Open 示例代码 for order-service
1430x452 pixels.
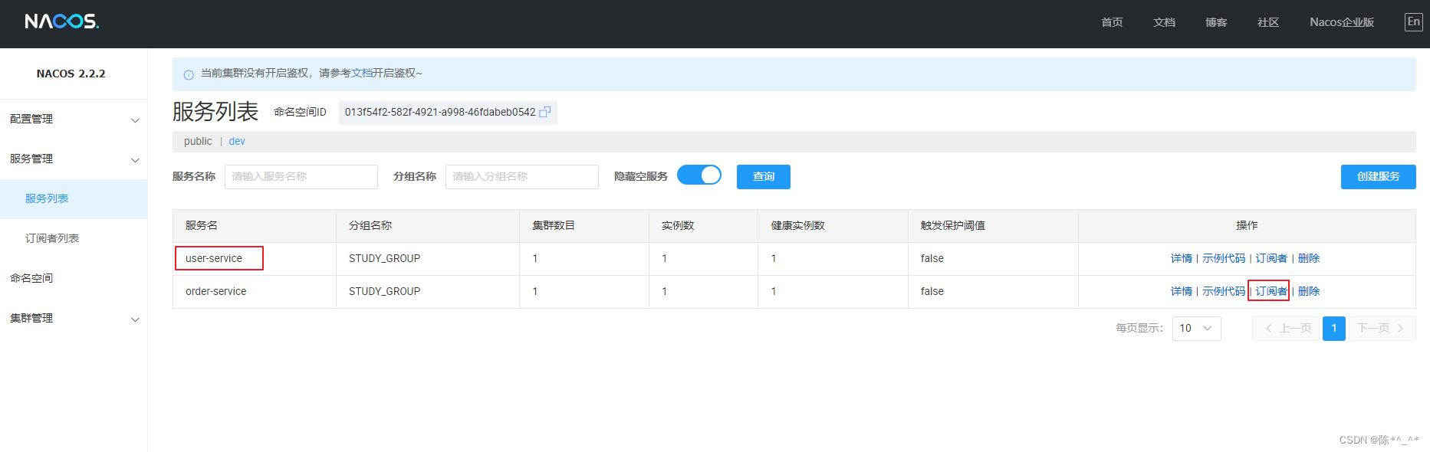coord(1224,291)
